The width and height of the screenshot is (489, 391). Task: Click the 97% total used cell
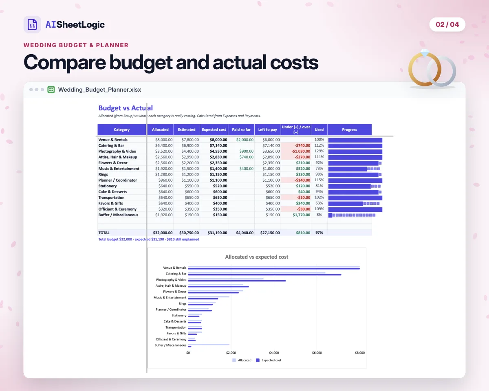coord(319,233)
